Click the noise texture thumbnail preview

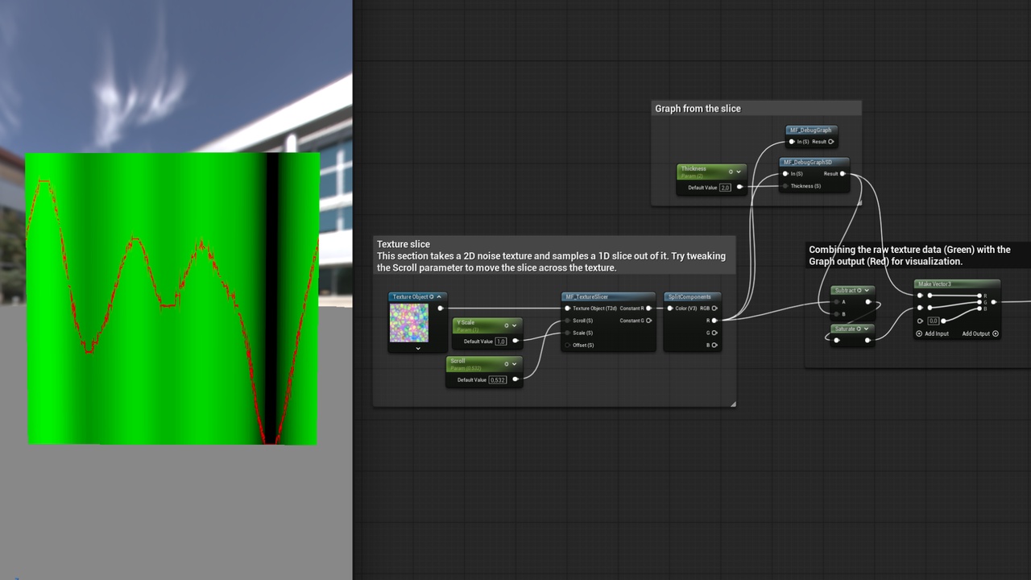point(409,323)
